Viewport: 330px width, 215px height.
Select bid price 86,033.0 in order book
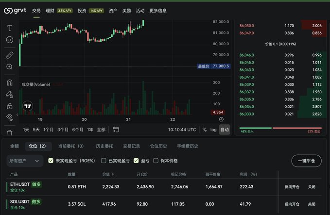[247, 114]
